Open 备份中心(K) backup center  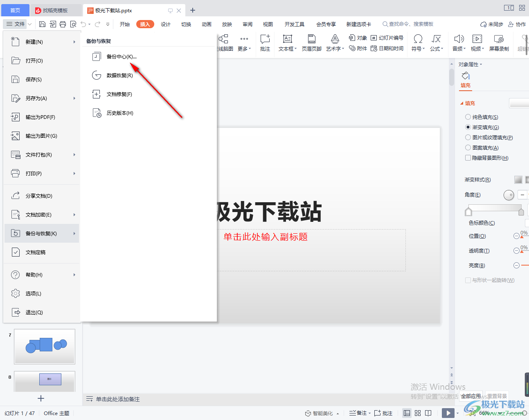122,56
